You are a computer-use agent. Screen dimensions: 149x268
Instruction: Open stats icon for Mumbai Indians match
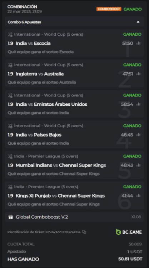(x=138, y=165)
